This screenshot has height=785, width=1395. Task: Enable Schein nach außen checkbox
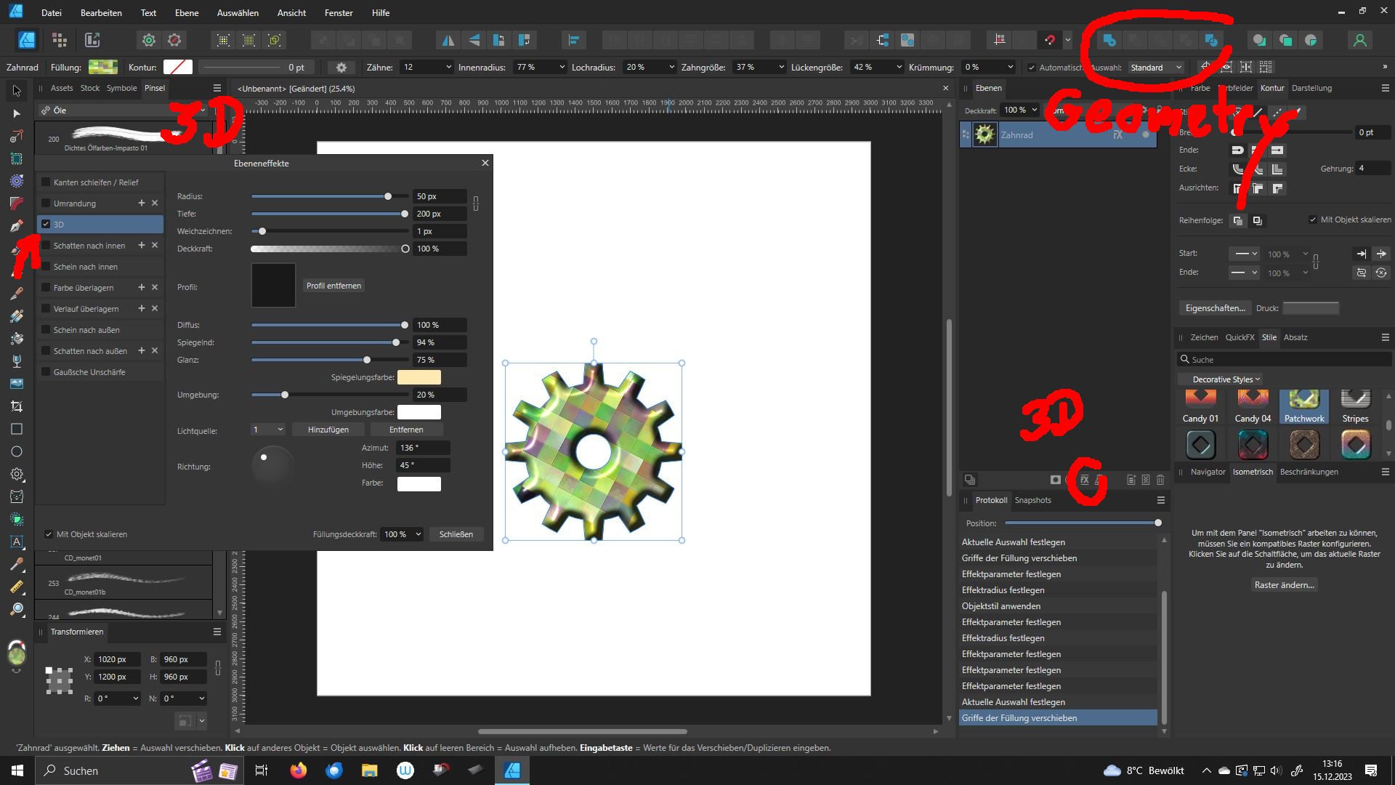tap(46, 330)
